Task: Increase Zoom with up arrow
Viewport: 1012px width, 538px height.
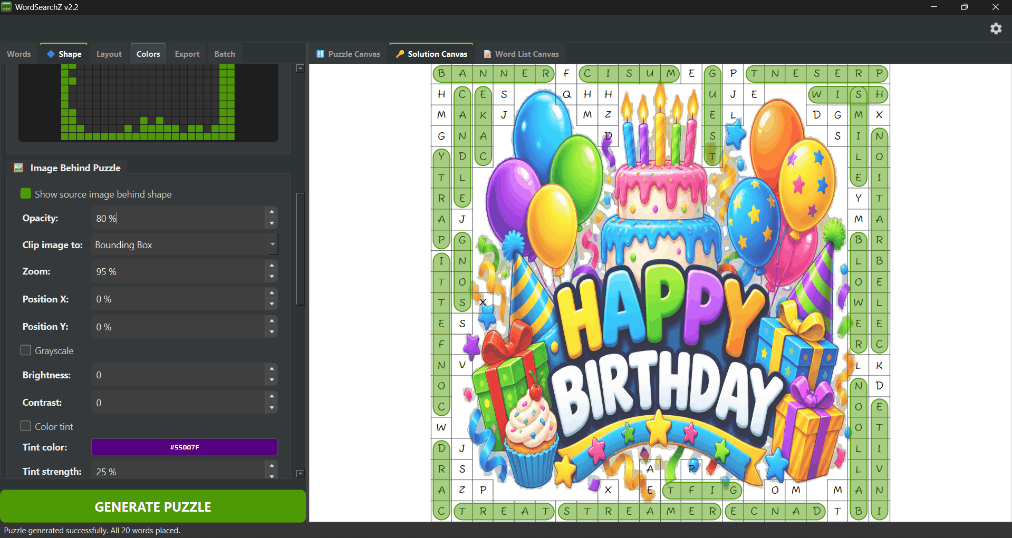Action: tap(272, 265)
